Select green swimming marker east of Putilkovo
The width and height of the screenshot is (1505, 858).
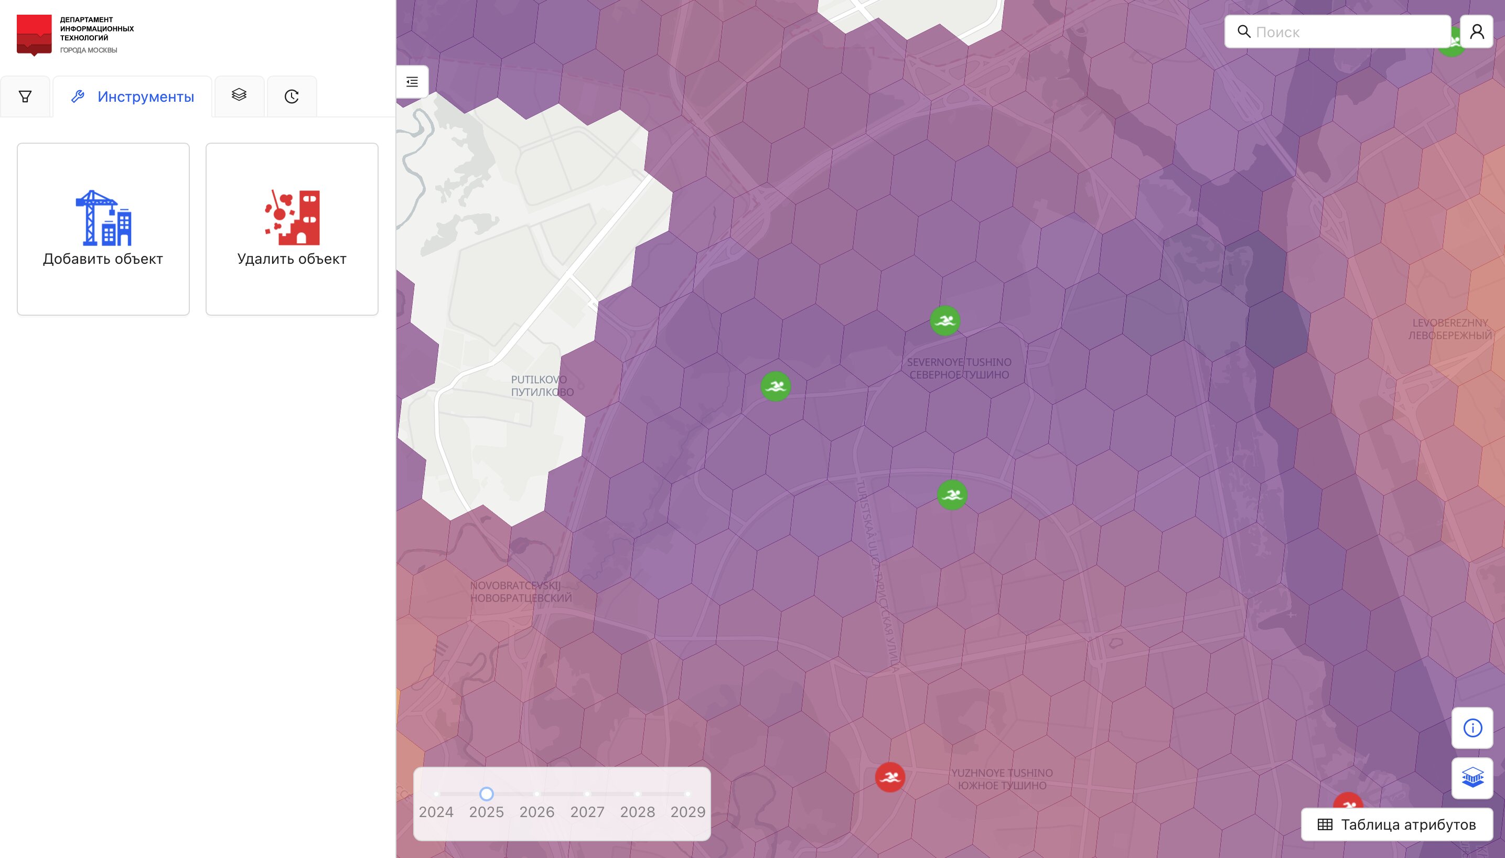point(775,387)
